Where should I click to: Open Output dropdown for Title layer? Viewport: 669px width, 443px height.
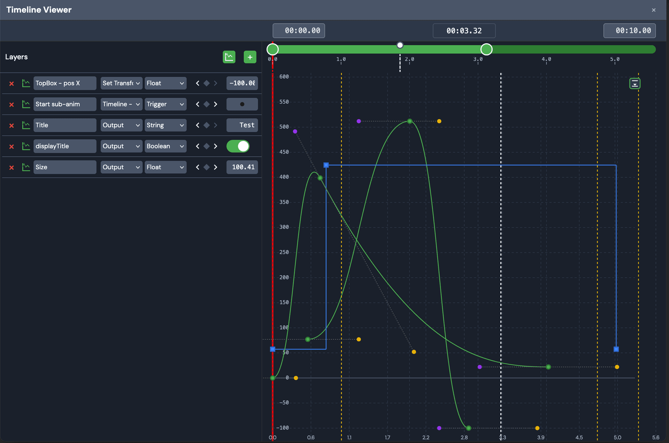coord(121,125)
